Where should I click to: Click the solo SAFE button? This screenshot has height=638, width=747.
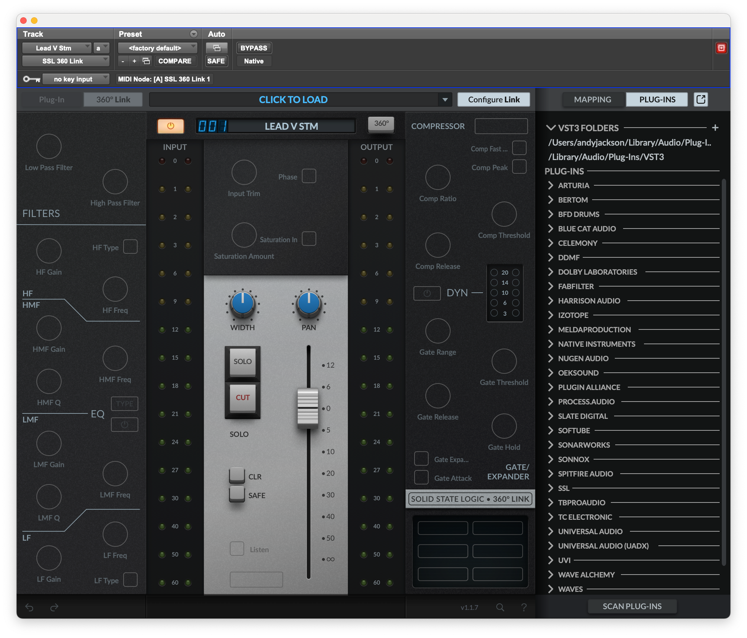point(237,495)
